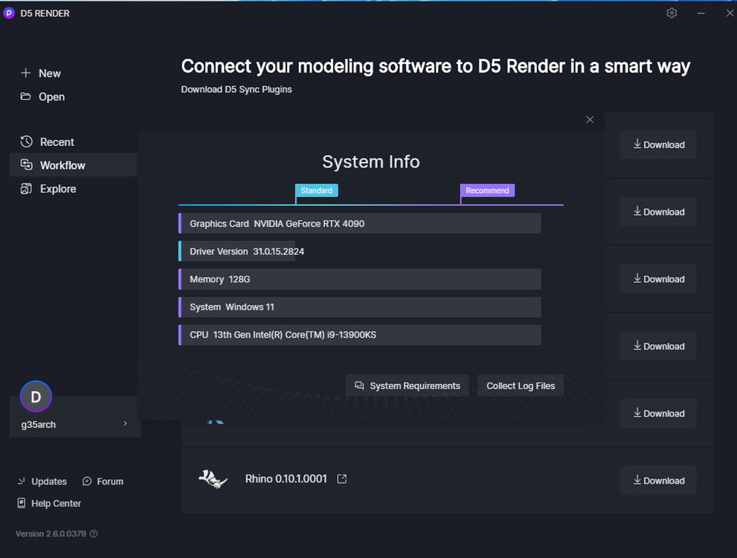The width and height of the screenshot is (737, 558).
Task: Click the folder icon beside Open
Action: [x=26, y=97]
